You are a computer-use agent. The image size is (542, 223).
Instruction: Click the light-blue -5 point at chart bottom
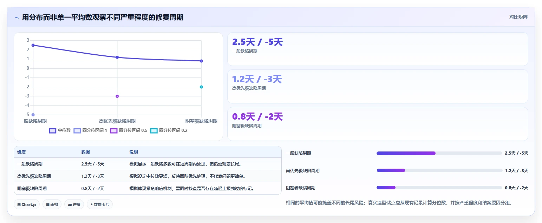tap(33, 115)
